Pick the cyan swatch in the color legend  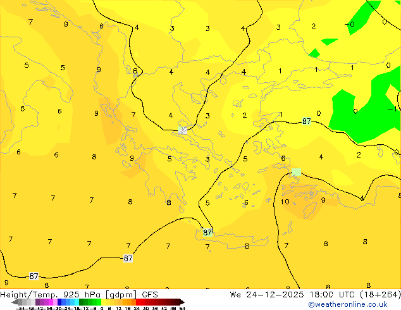pyautogui.click(x=77, y=302)
